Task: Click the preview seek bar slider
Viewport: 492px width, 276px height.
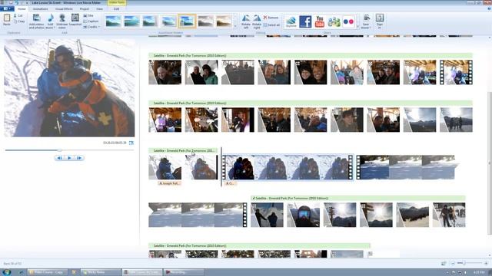Action: 60,150
